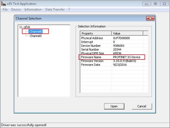Click the Property column header
Screen dimensions: 170x128
96,33
